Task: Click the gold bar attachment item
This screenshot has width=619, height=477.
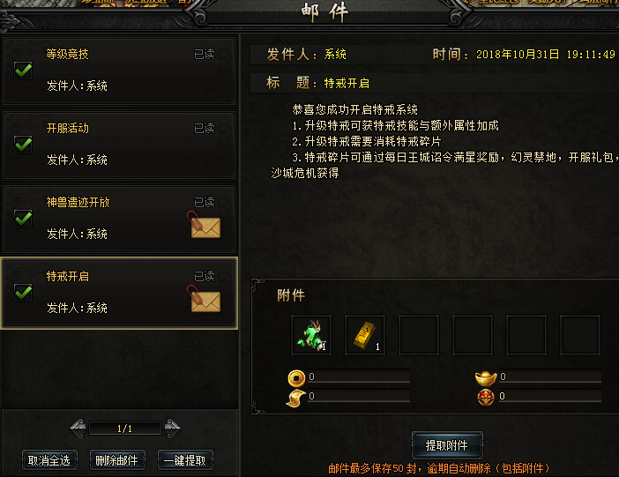Action: [x=365, y=335]
